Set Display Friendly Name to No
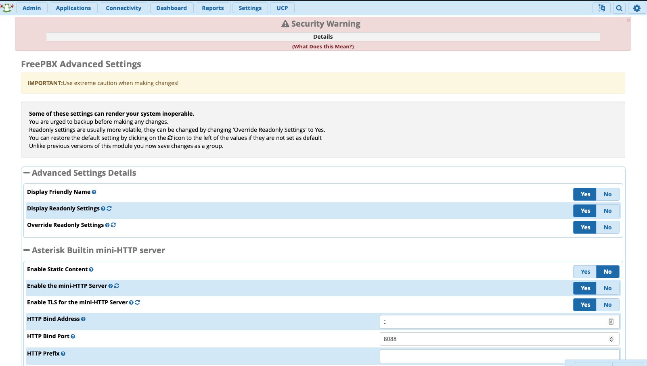647x366 pixels. tap(607, 194)
